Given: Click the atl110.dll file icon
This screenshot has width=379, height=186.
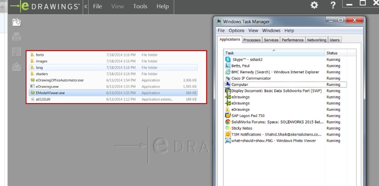Looking at the screenshot, I should tap(32, 99).
